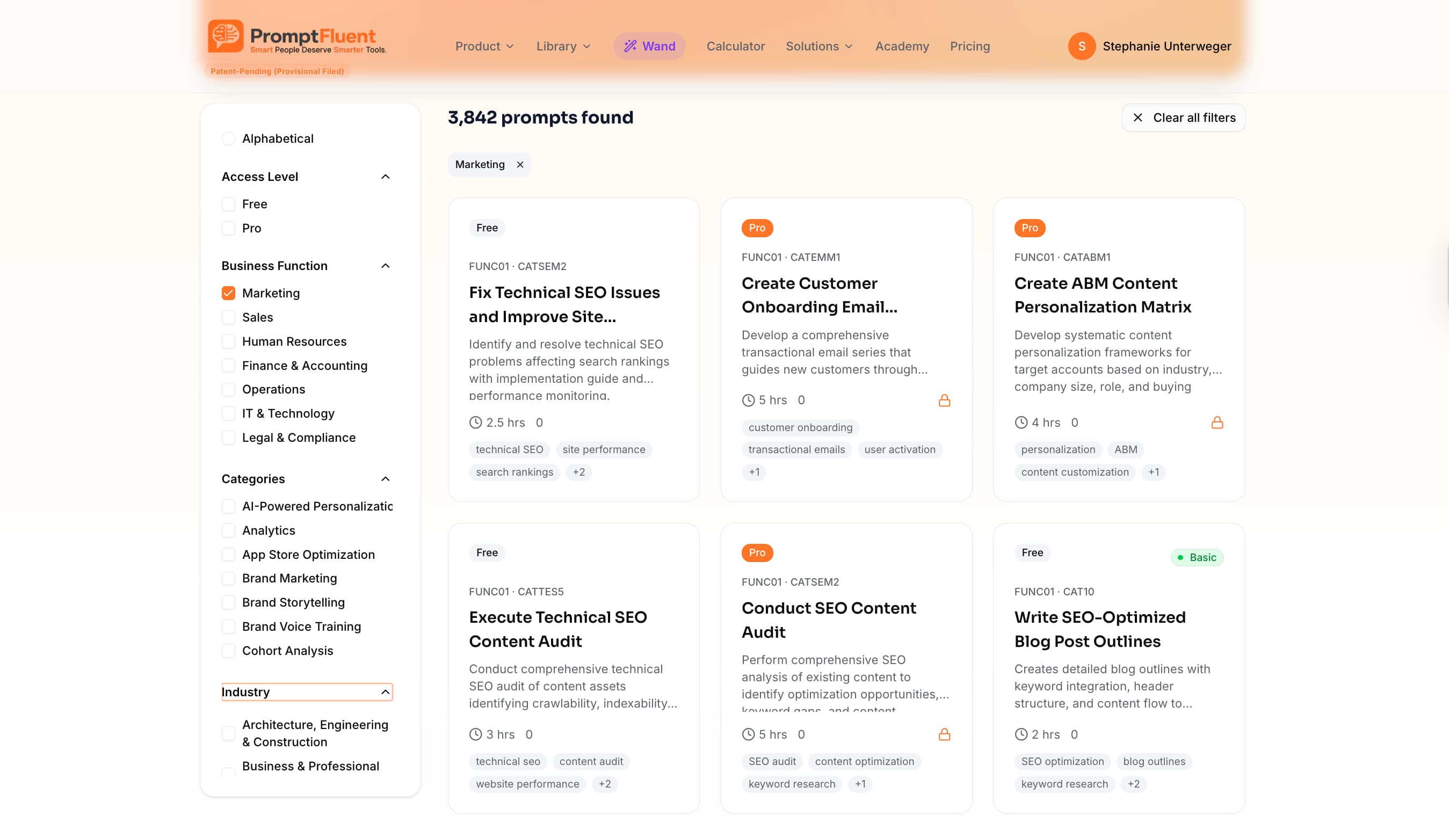The width and height of the screenshot is (1449, 816).
Task: Click lock icon on Customer Onboarding Email card
Action: [x=945, y=400]
